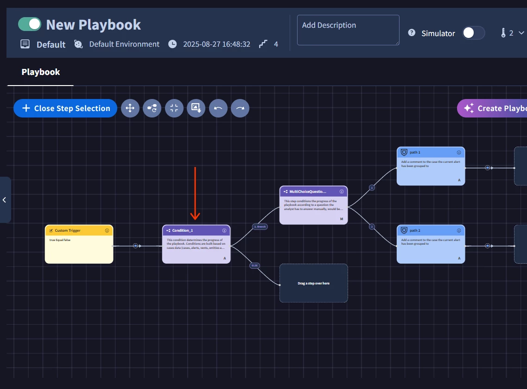Click connector point after path 2
The image size is (527, 389).
point(487,246)
